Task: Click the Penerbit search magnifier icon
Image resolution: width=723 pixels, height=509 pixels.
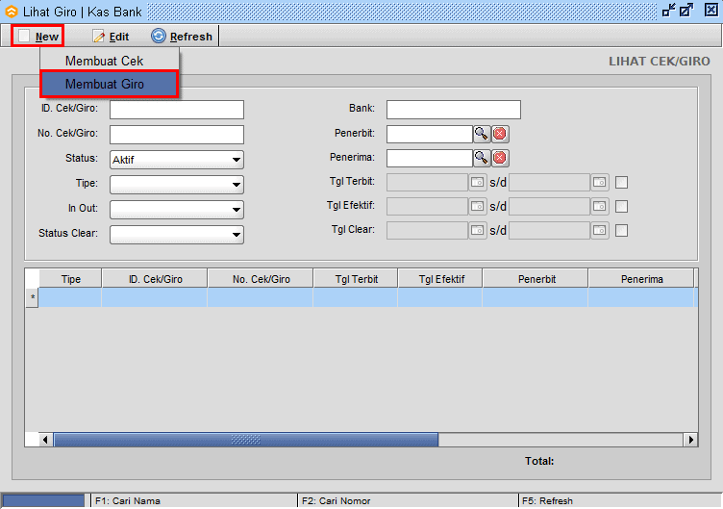Action: point(482,134)
